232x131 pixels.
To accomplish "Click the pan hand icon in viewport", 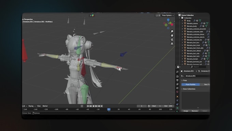I will pos(172,36).
